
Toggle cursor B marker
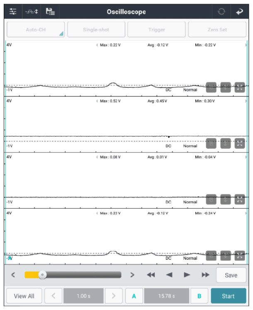(199, 296)
